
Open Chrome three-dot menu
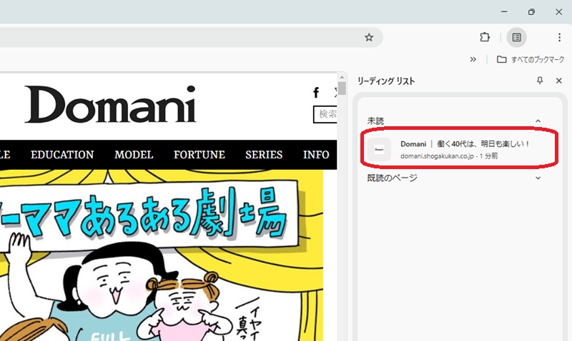point(559,37)
